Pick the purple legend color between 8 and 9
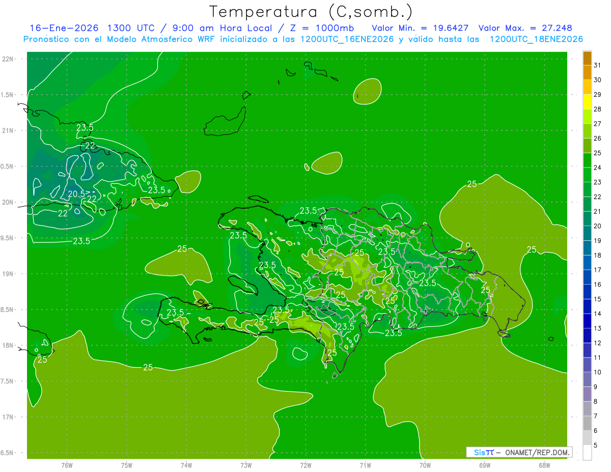 588,394
